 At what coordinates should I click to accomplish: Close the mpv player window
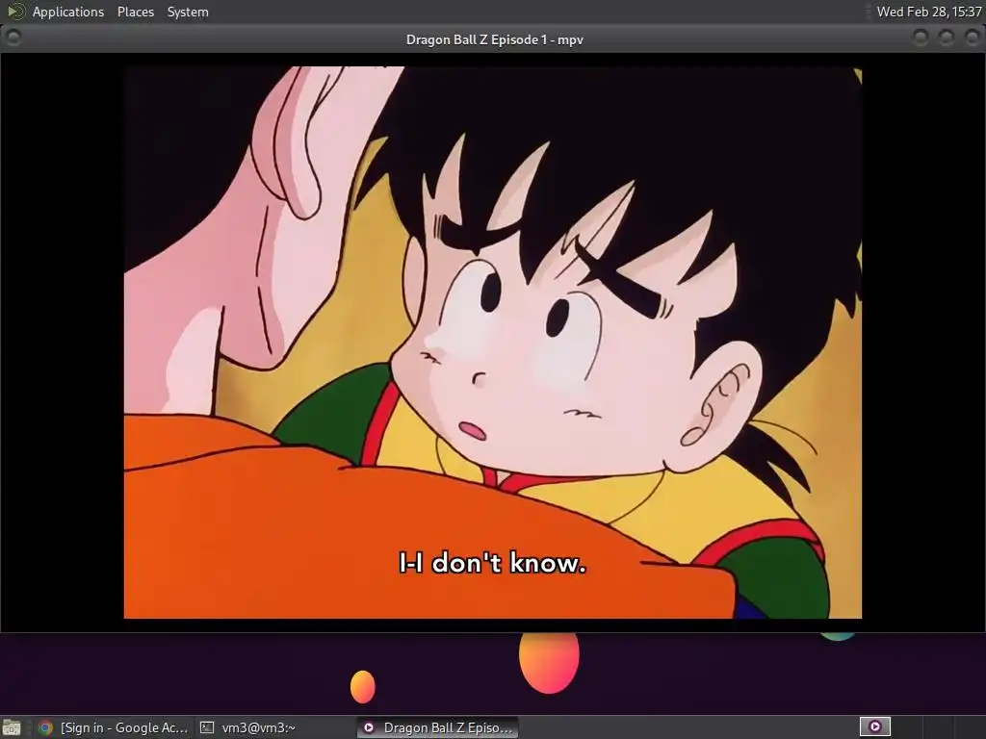point(973,38)
